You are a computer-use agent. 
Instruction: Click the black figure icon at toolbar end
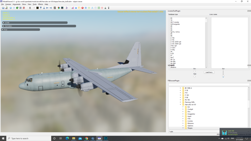pos(108,8)
